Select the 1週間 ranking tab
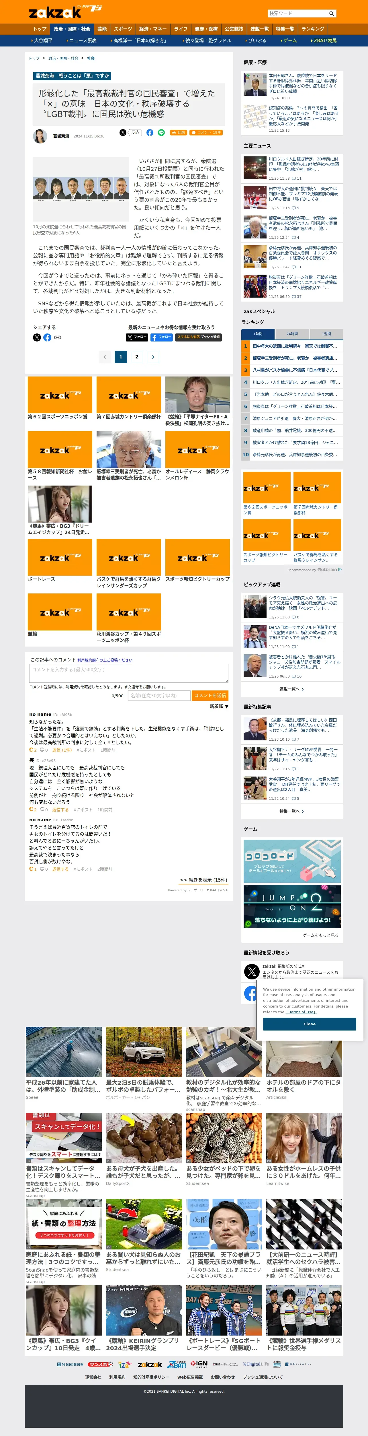The image size is (368, 1436). point(326,334)
